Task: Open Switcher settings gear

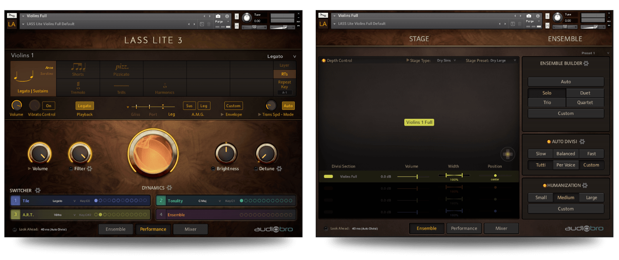Action: [x=38, y=190]
